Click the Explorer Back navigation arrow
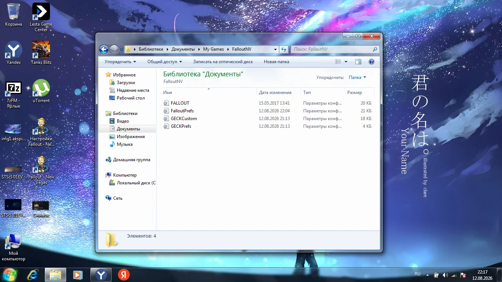The height and width of the screenshot is (282, 502). click(x=104, y=49)
